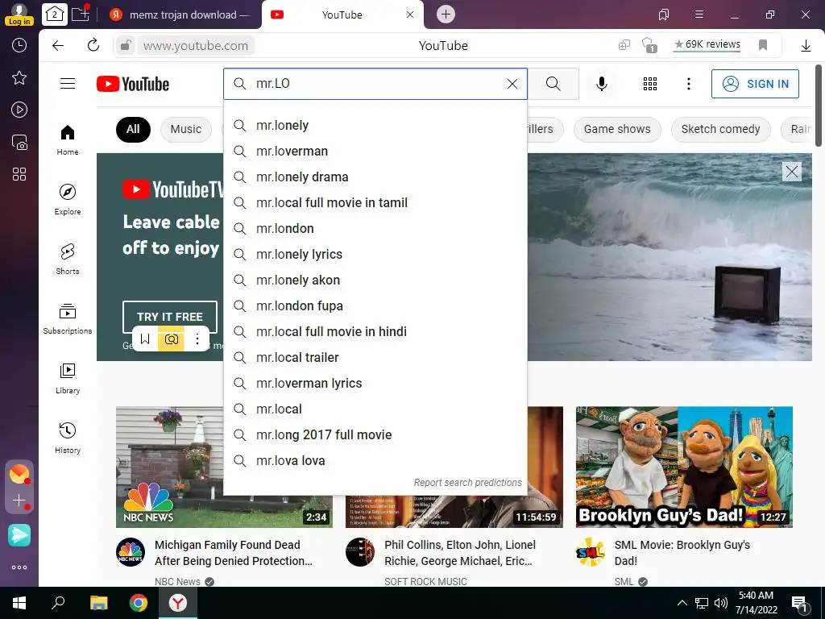Screen dimensions: 825x619
Task: Open the three-dots more options in sidebar
Action: pos(19,567)
